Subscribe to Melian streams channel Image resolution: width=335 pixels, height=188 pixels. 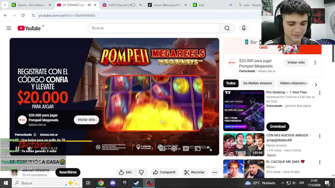[x=68, y=172]
